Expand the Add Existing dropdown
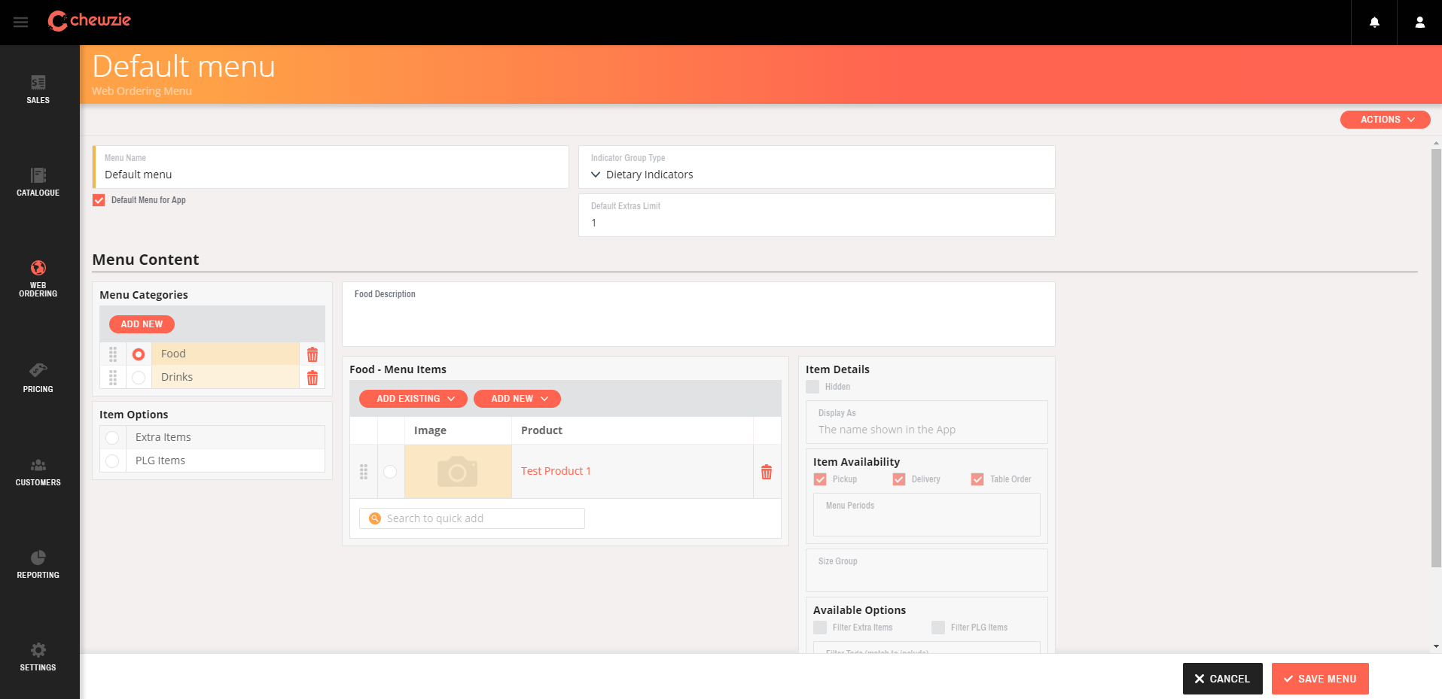Viewport: 1442px width, 699px height. point(413,399)
